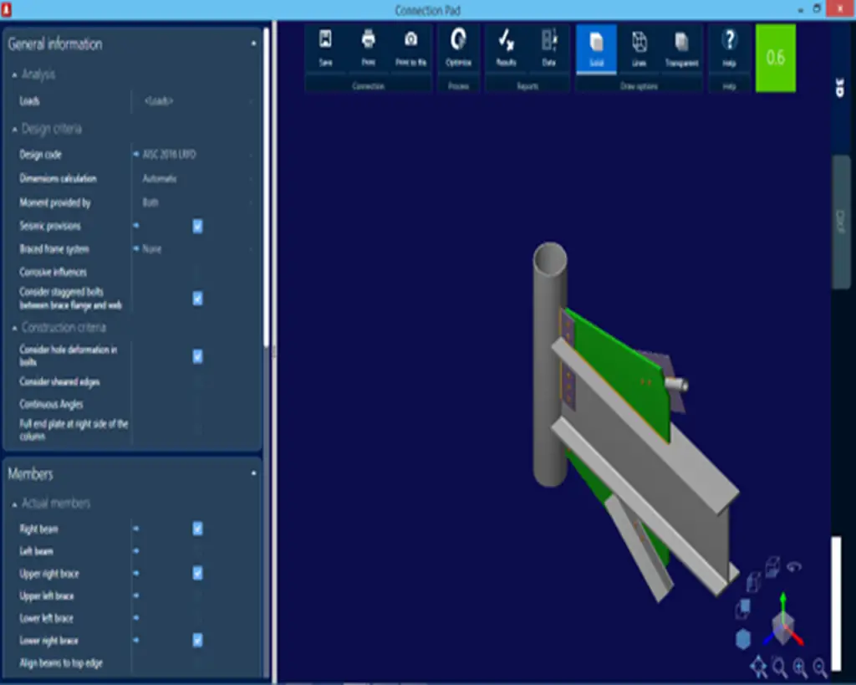
Task: Click the zoom in magnifier icon
Action: 800,667
